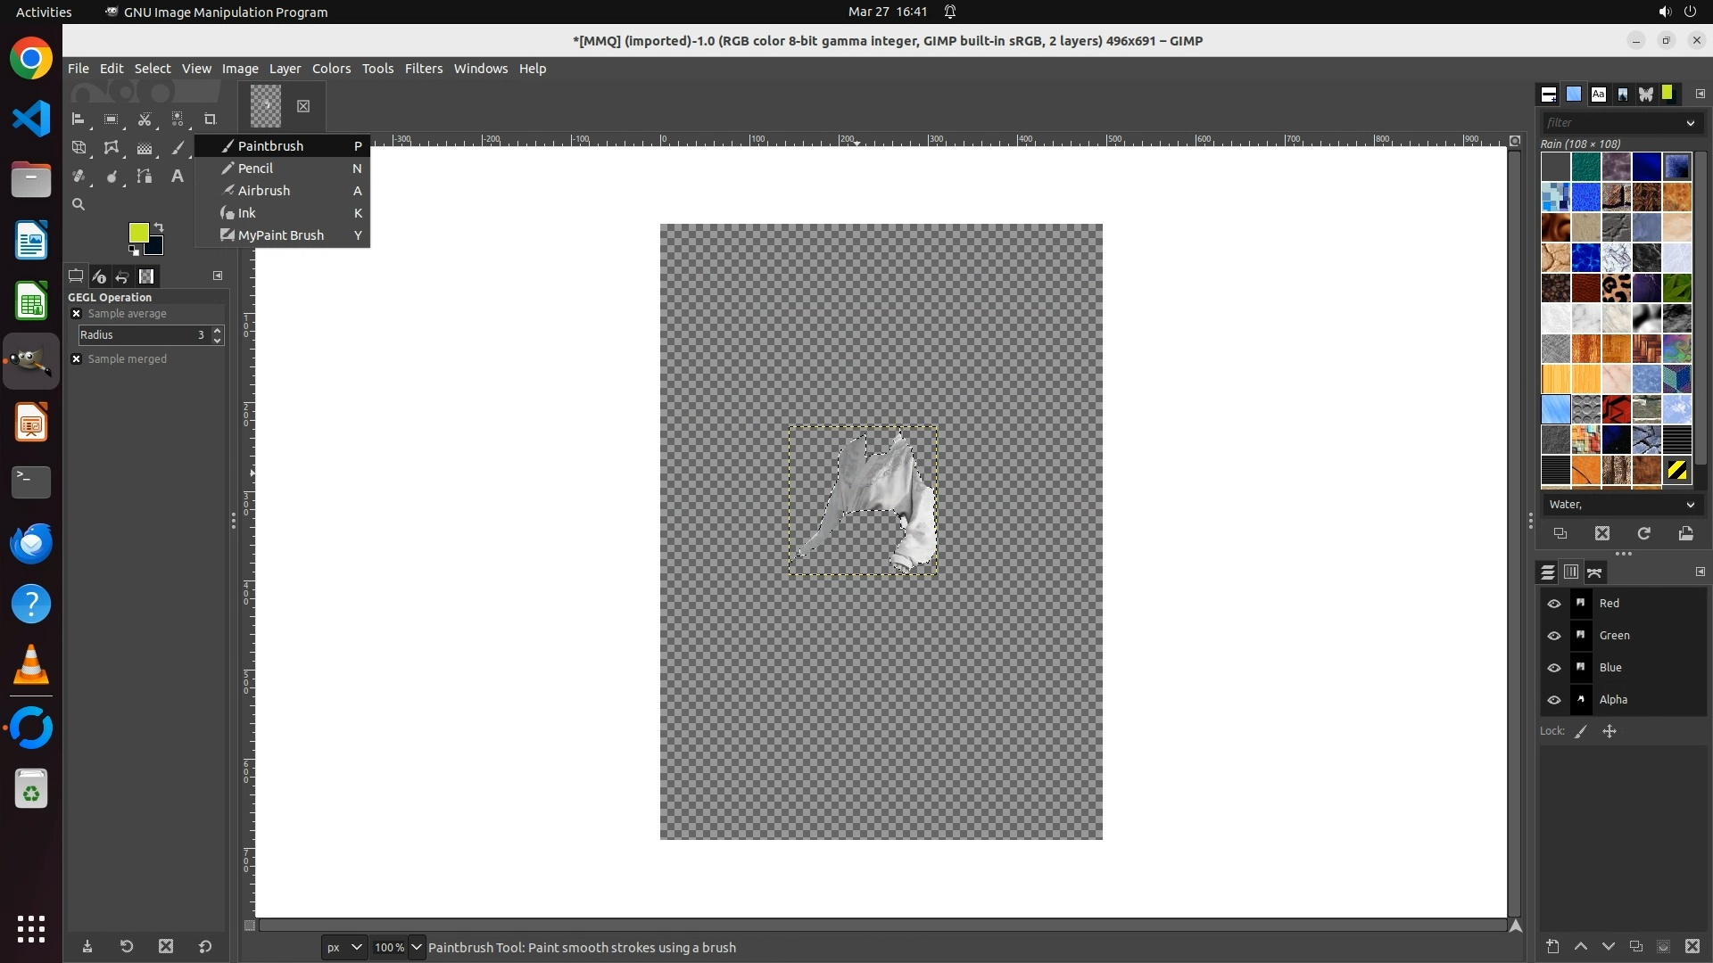Open the Filters menu
Screen dimensions: 1713x963
(x=423, y=69)
